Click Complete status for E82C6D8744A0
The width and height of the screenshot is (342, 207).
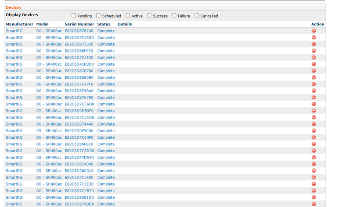pyautogui.click(x=106, y=124)
